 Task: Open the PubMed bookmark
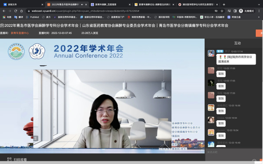33,17
